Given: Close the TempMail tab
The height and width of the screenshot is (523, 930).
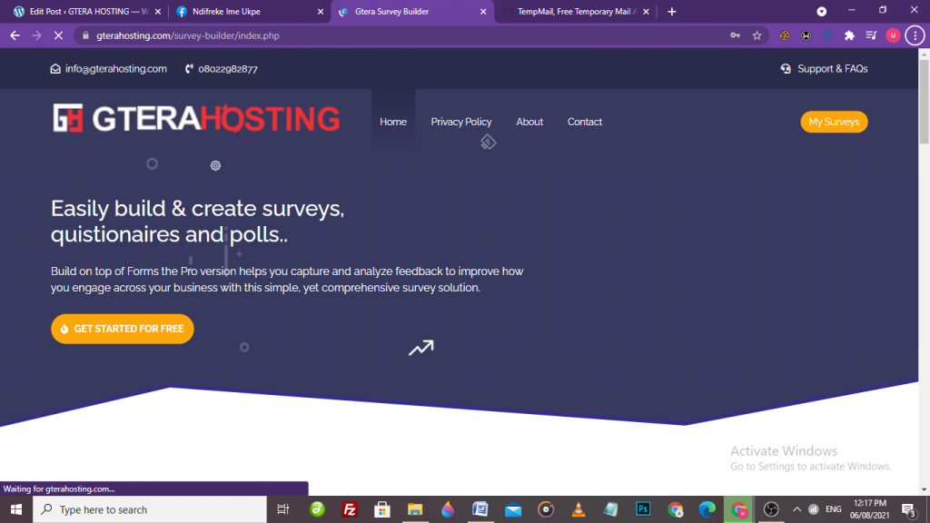Looking at the screenshot, I should point(646,11).
